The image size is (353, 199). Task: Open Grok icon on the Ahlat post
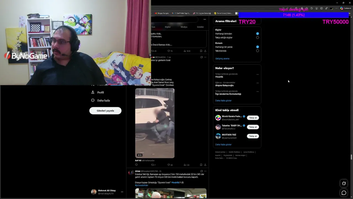(201, 171)
